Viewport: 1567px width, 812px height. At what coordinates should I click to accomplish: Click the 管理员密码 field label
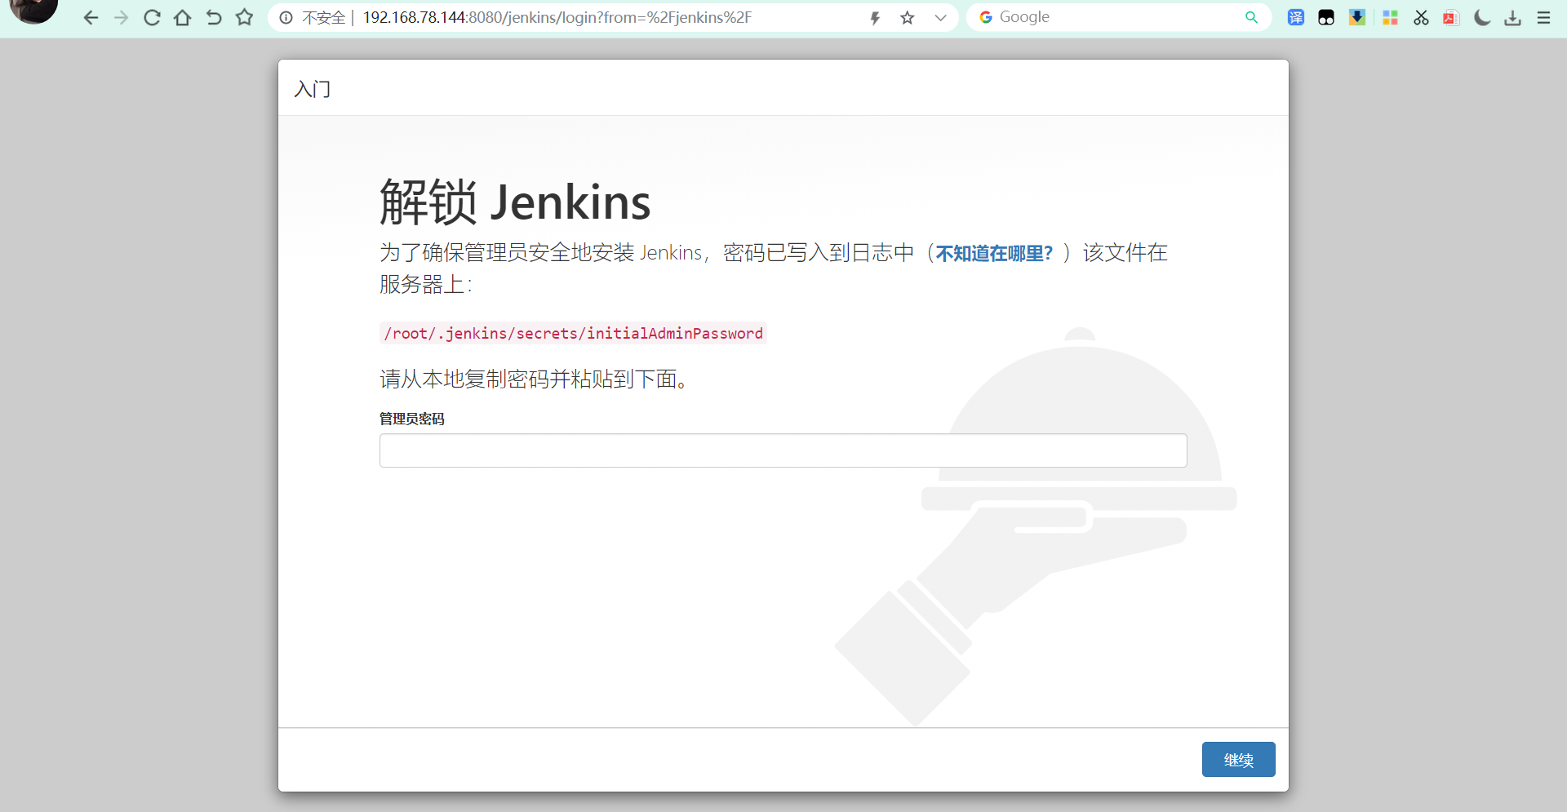click(412, 419)
